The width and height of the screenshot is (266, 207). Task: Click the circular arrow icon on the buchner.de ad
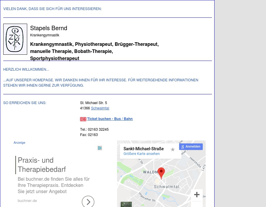(88, 201)
